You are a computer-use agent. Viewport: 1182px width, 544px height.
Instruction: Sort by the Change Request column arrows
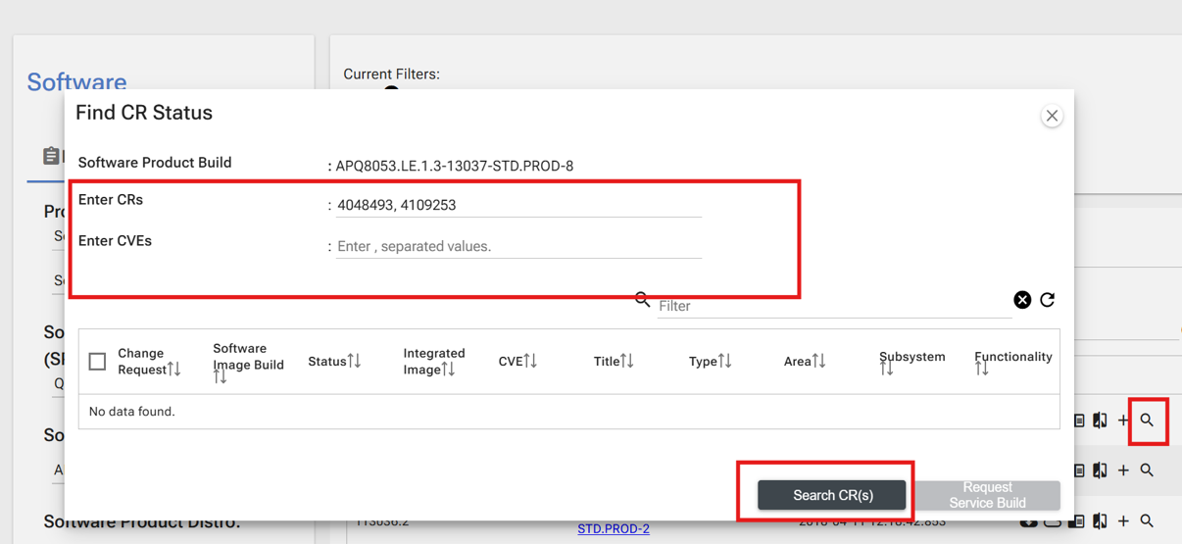[174, 370]
